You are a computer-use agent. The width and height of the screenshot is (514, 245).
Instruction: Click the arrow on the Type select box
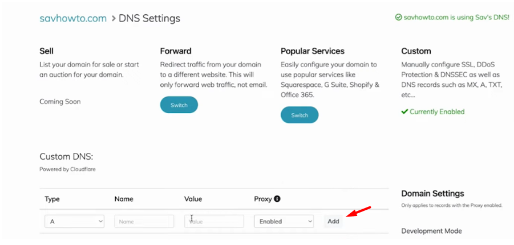100,222
